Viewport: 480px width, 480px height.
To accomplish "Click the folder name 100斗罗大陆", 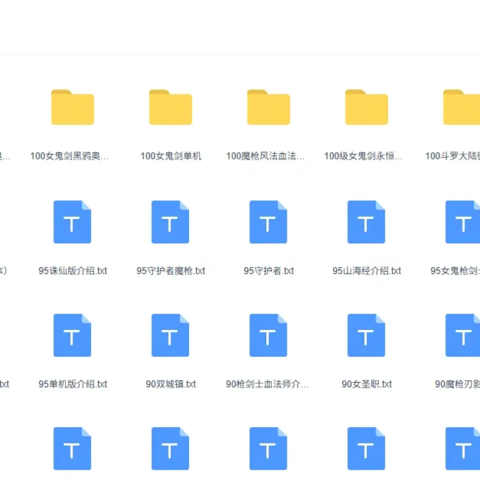I will (453, 156).
